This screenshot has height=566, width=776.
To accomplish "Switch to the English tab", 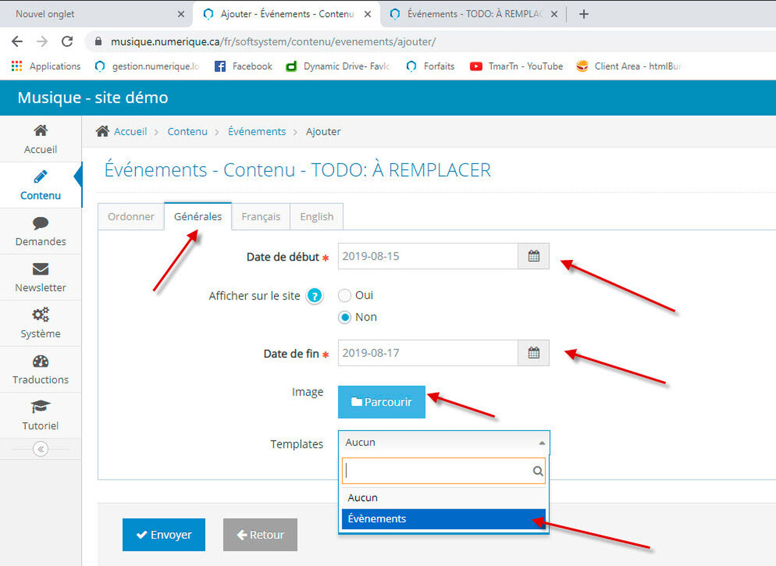I will click(317, 217).
